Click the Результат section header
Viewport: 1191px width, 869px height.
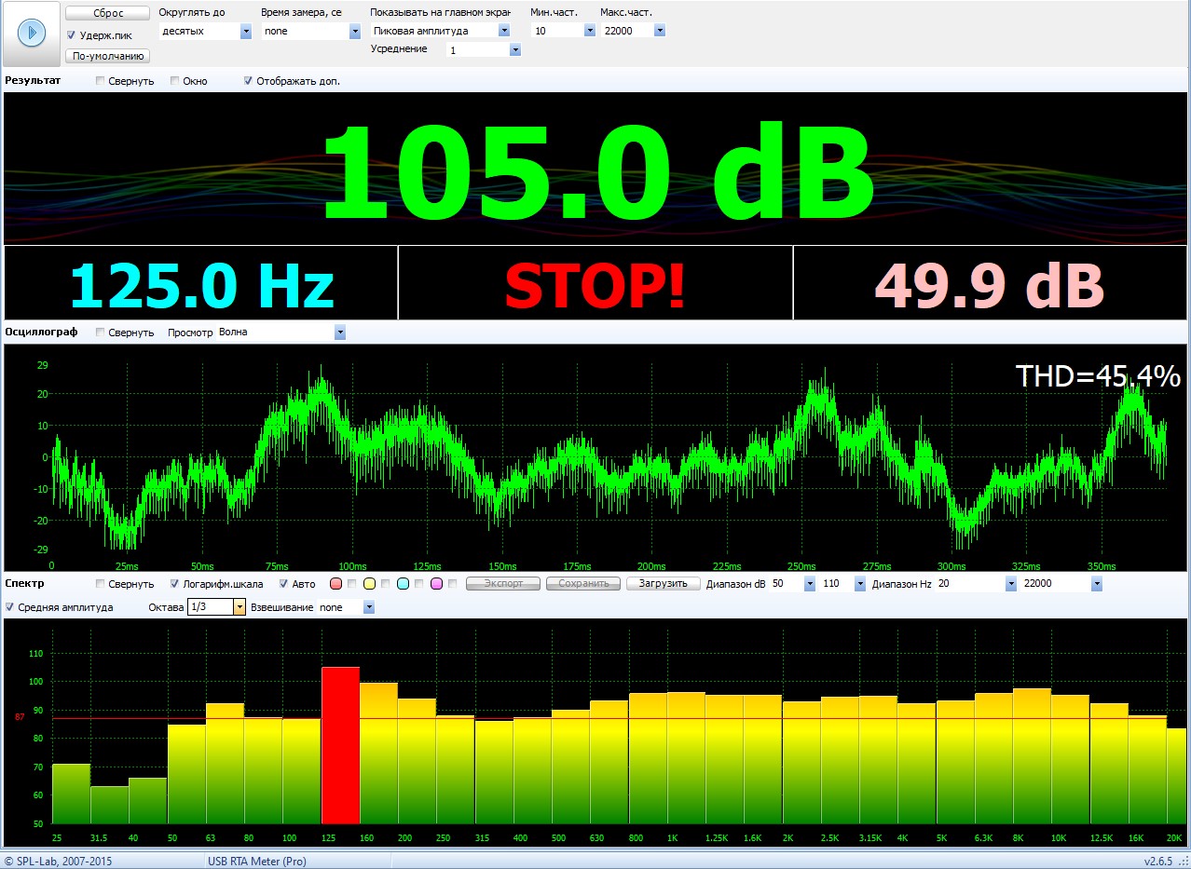pyautogui.click(x=33, y=80)
